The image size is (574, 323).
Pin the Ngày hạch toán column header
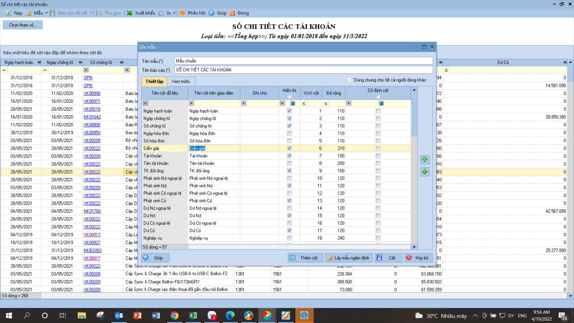coord(39,62)
